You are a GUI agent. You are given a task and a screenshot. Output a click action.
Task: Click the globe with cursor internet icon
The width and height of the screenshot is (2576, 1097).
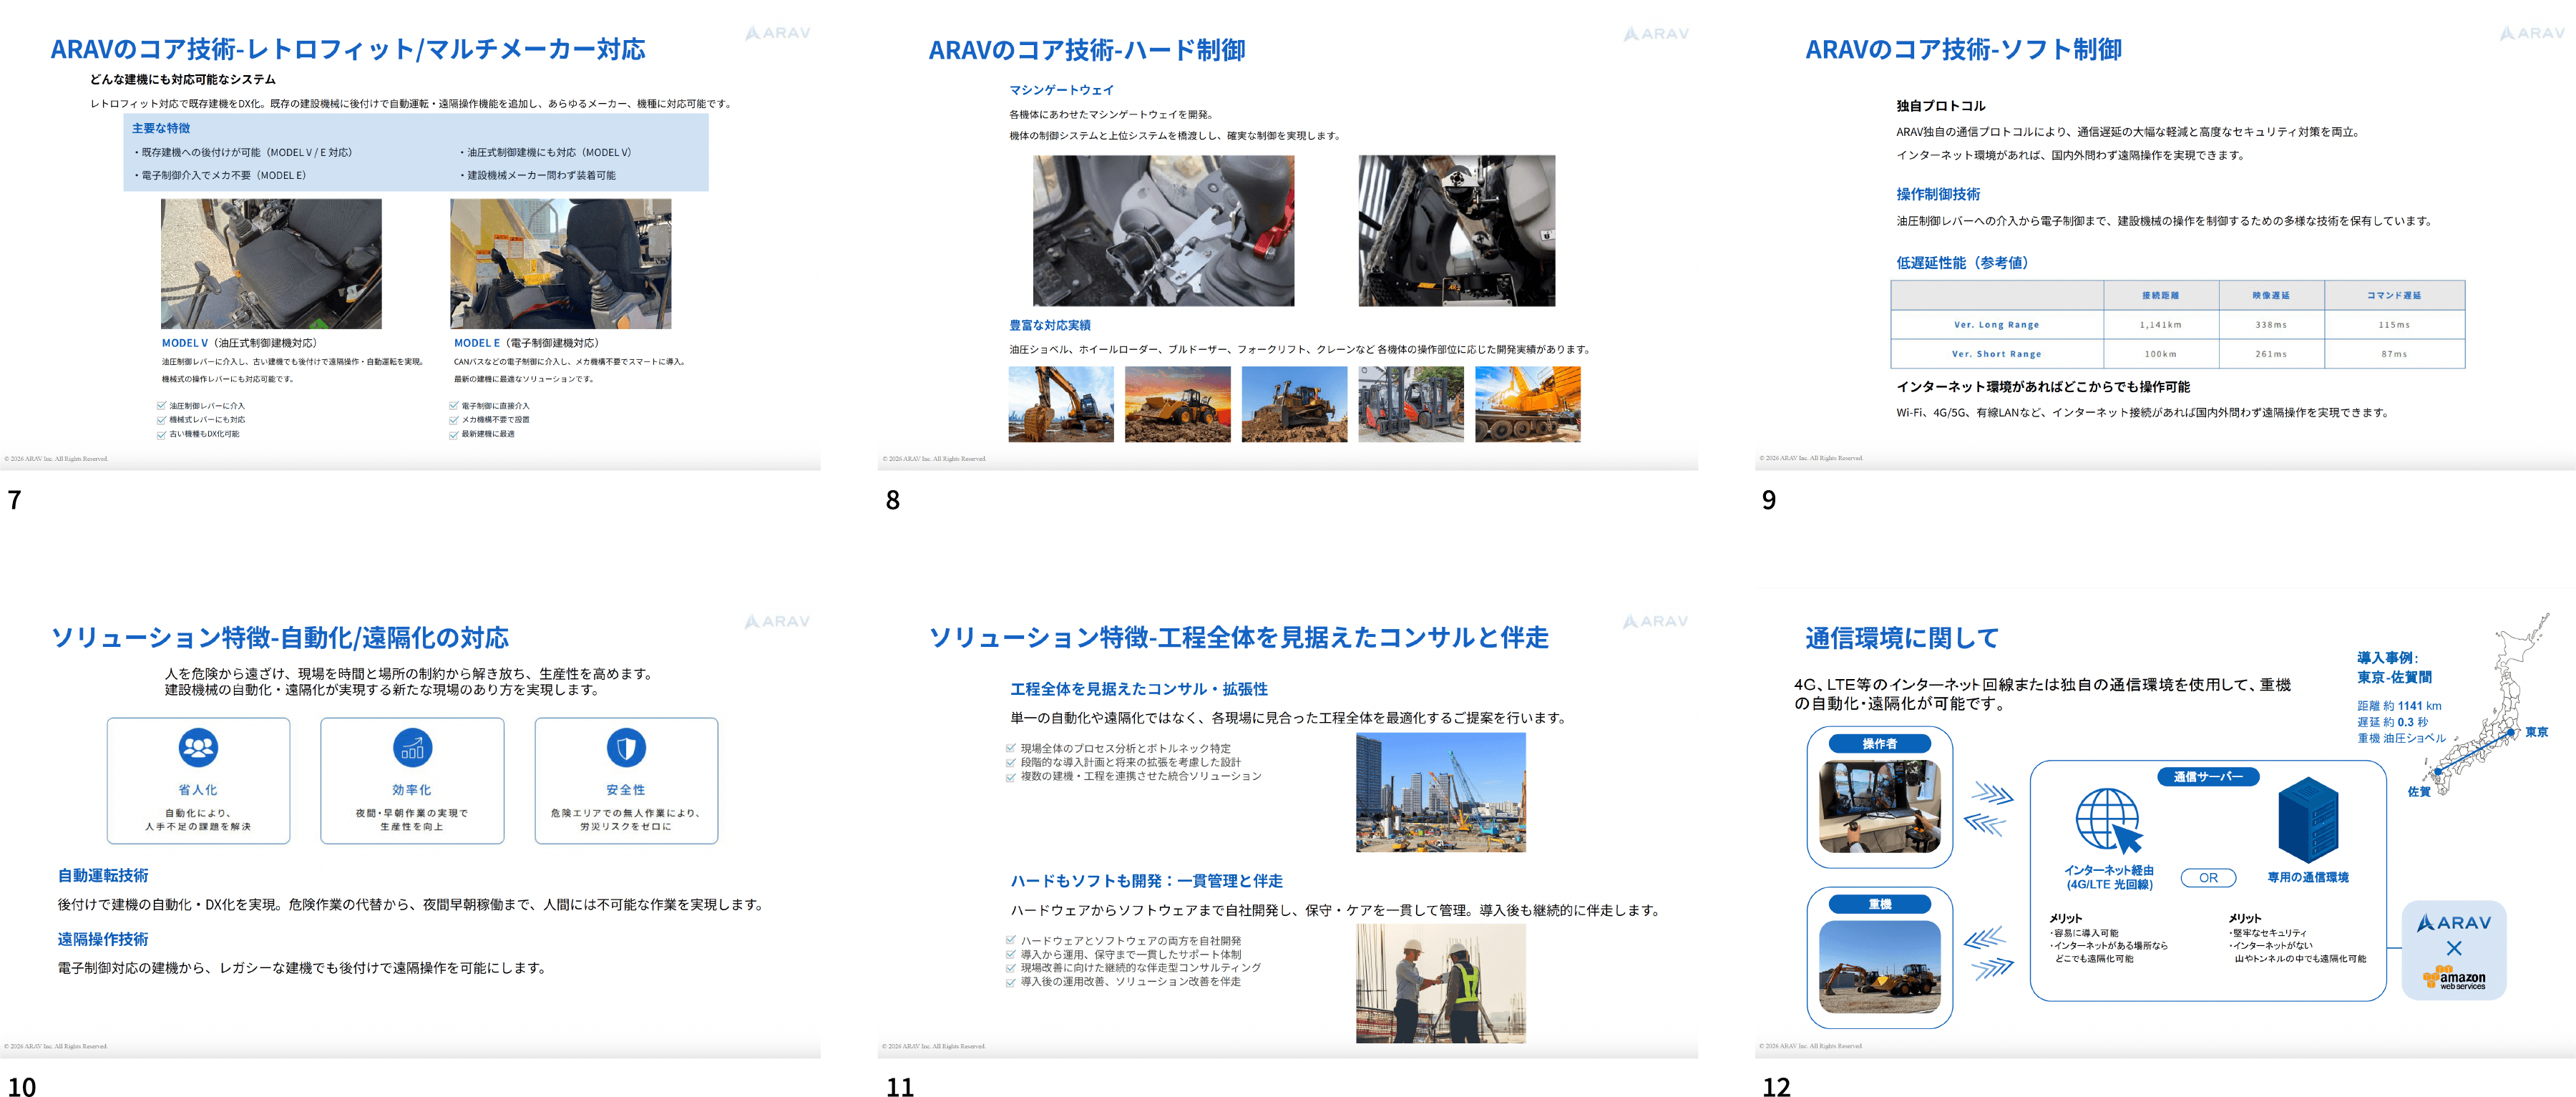pos(2108,820)
